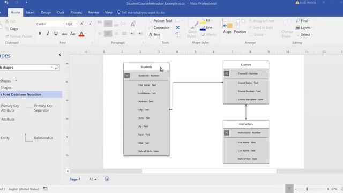Select the Text Block tool icon
Screen dimensions: 343x193
(177, 34)
